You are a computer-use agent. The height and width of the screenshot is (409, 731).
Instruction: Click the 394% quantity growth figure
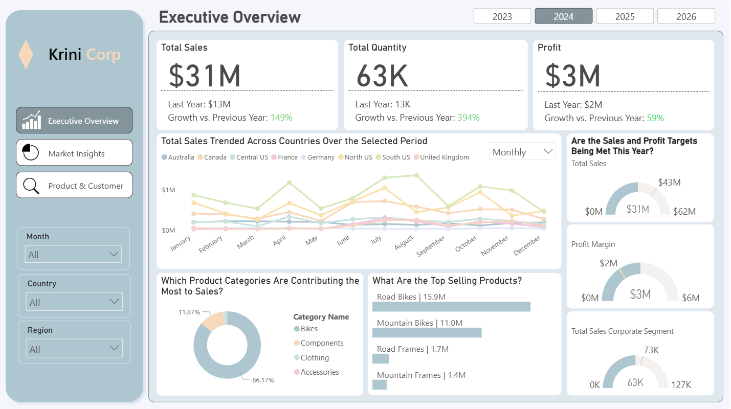(x=469, y=118)
